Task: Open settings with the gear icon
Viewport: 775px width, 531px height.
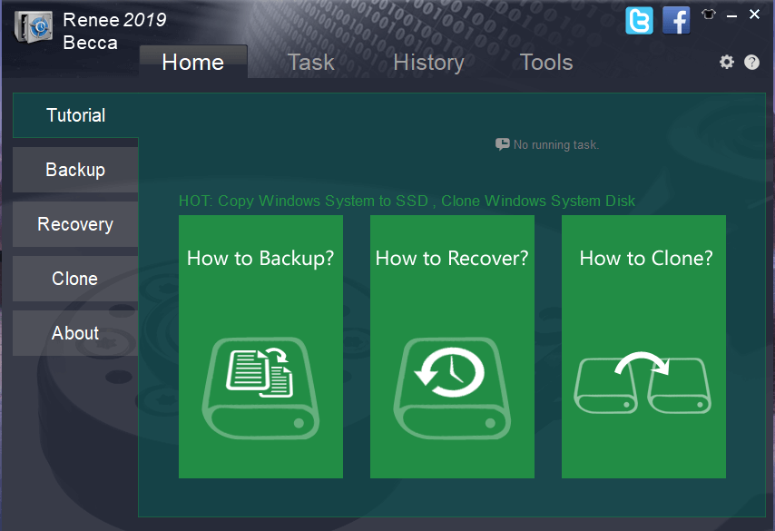Action: point(726,62)
